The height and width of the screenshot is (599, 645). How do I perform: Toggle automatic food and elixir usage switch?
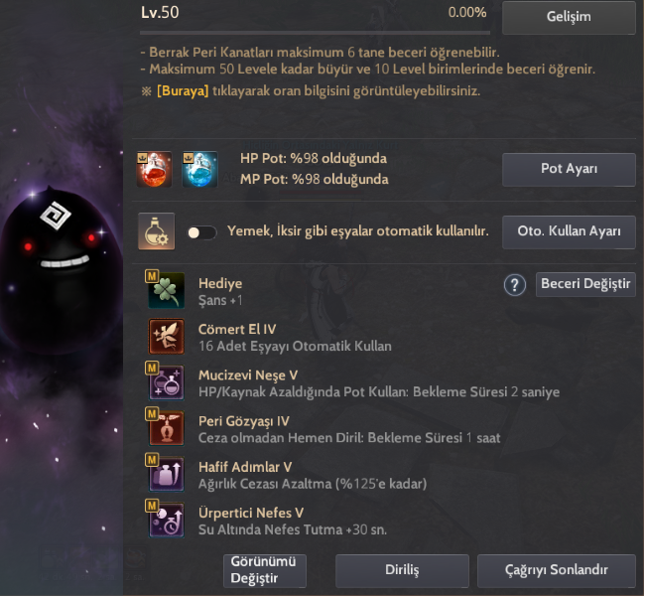tap(201, 232)
